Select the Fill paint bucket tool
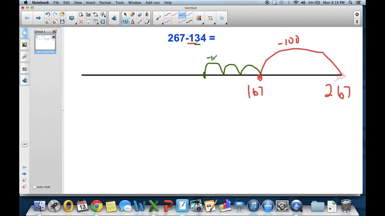This screenshot has width=385, height=216. click(147, 14)
